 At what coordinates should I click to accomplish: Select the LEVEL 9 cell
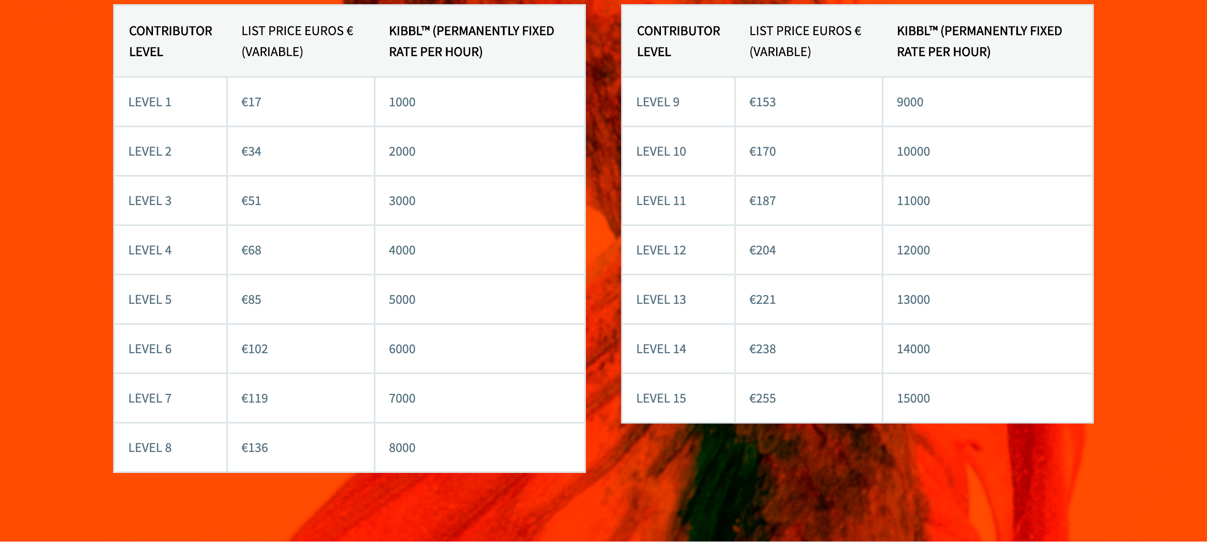click(x=679, y=102)
